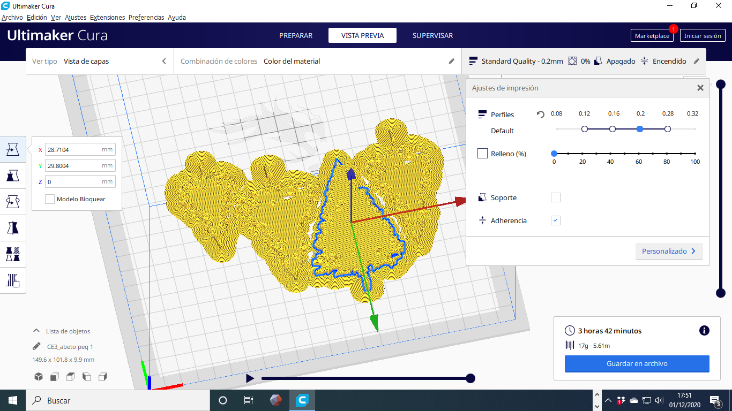This screenshot has height=411, width=732.
Task: Click the Personalizado button
Action: click(669, 251)
